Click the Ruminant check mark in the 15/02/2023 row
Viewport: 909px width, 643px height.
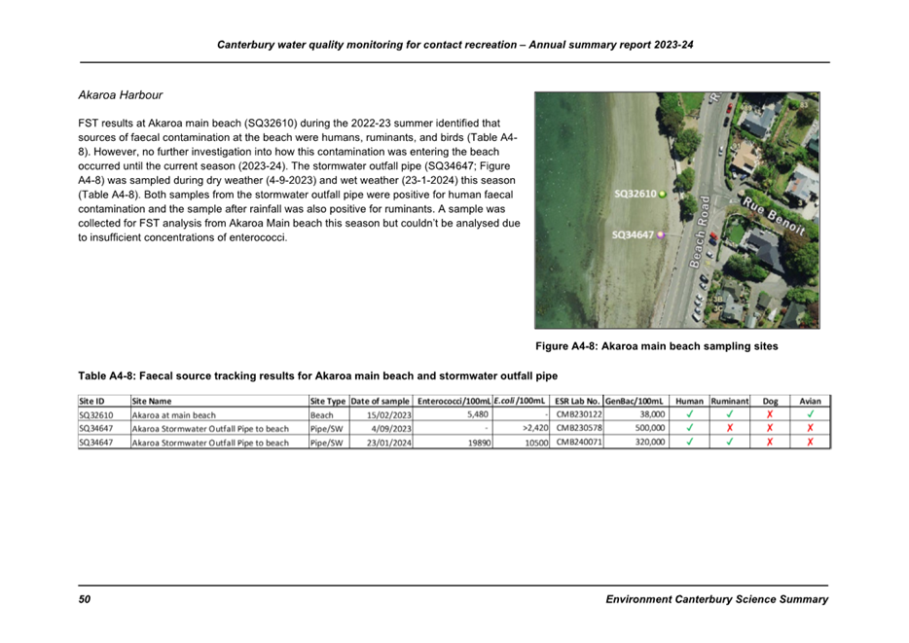point(729,414)
